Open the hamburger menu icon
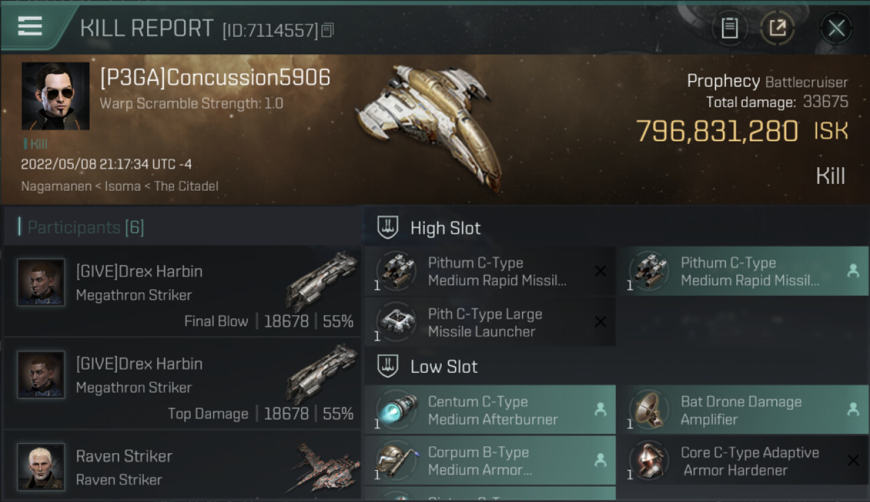870x502 pixels. [30, 26]
